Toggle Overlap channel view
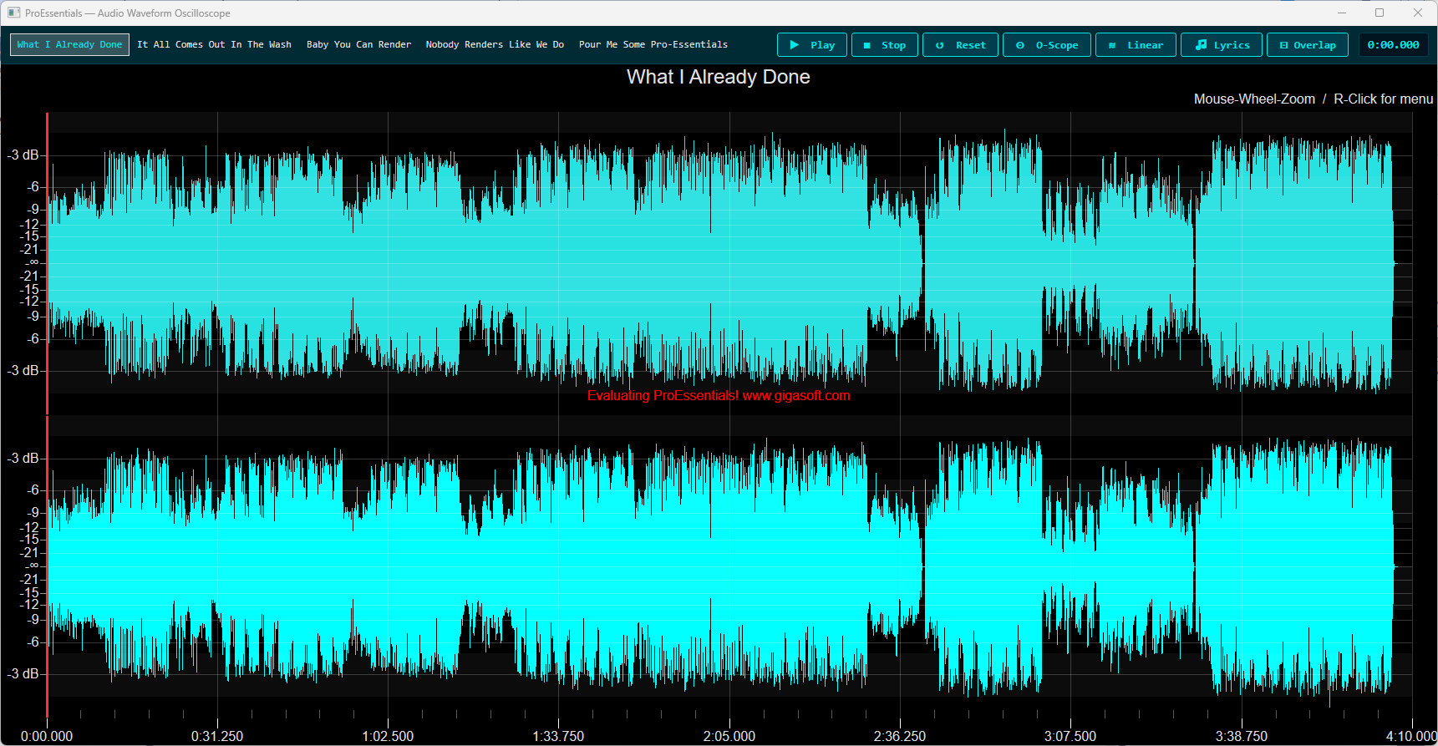The image size is (1438, 746). coord(1308,45)
